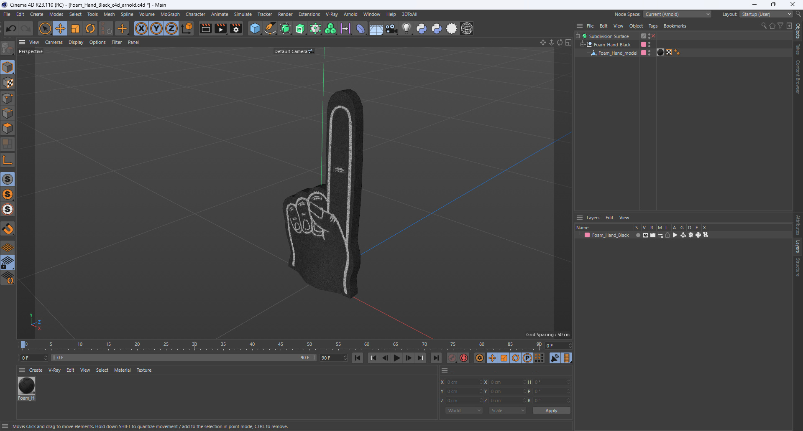
Task: Open the Material manager hamburger menu
Action: [22, 370]
